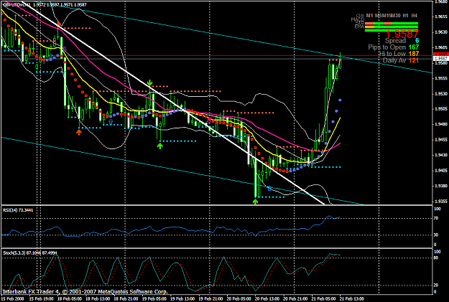Image resolution: width=449 pixels, height=302 pixels.
Task: Click the blue hollow up arrow near 18 Feb 21:00
Action: 111,122
